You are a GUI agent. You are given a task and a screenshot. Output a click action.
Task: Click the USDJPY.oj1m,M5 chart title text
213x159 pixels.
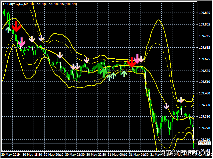[x=16, y=4]
